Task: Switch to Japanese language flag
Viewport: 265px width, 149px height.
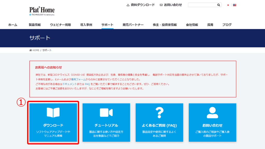Action: pyautogui.click(x=228, y=5)
